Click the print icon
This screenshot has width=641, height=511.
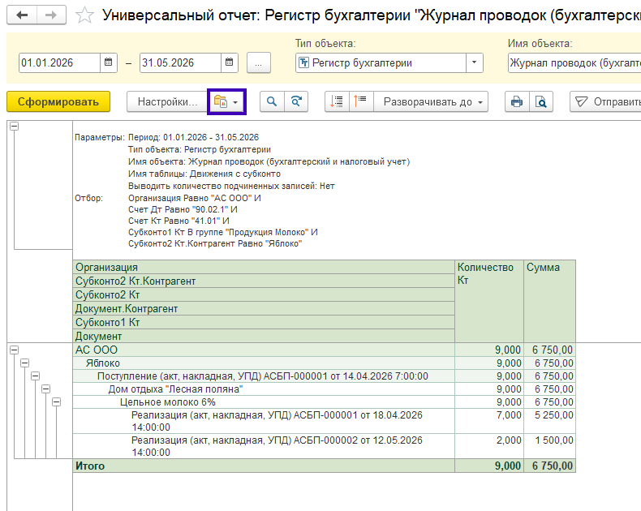coord(517,101)
